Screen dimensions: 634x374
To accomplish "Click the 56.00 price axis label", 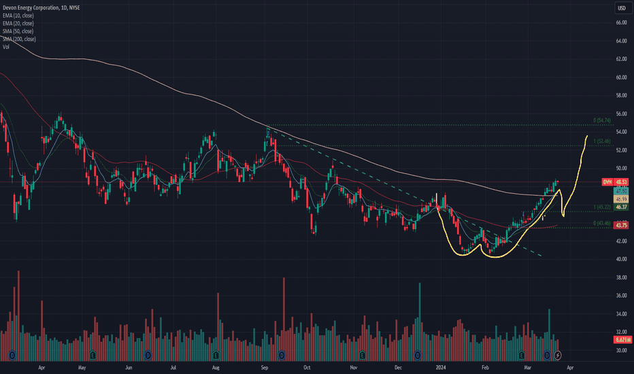I will pyautogui.click(x=622, y=114).
